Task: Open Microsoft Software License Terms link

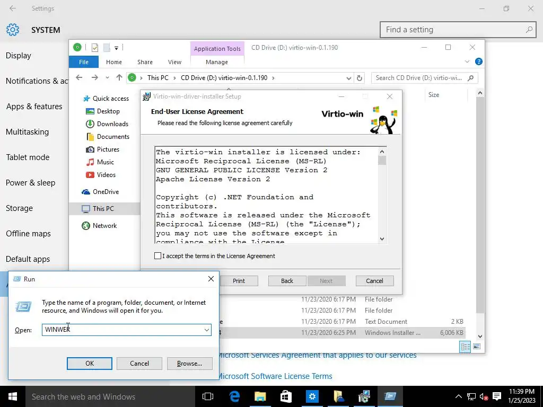Action: click(x=275, y=376)
